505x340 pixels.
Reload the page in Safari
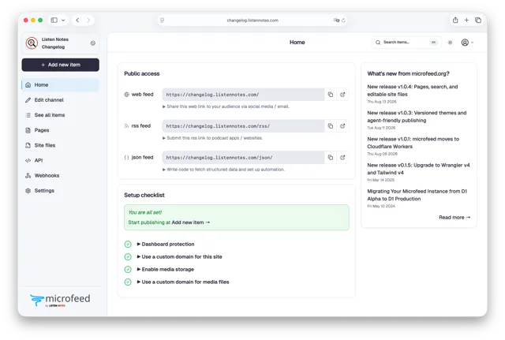343,21
